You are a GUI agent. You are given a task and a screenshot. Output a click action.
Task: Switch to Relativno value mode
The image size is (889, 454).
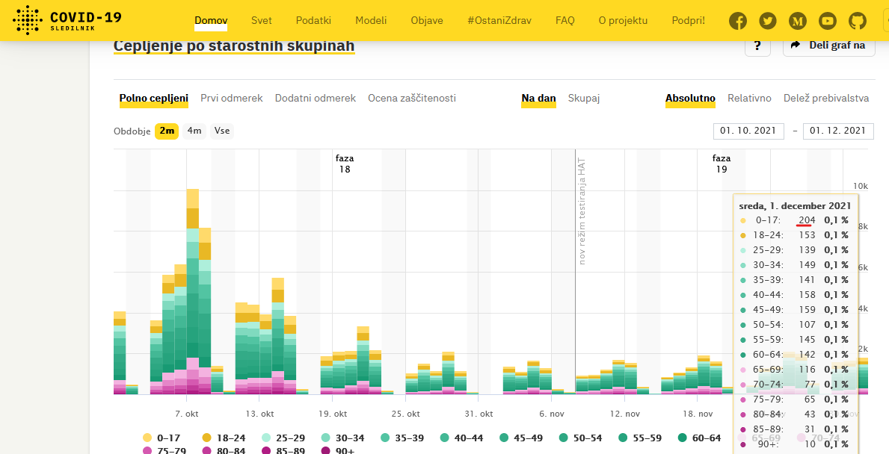pos(749,99)
